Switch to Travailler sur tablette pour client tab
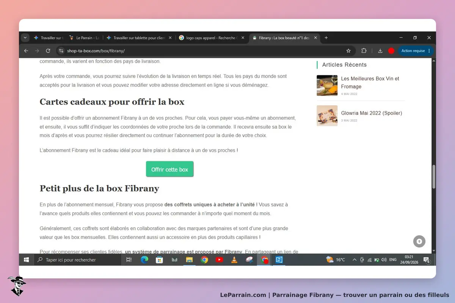Image resolution: width=455 pixels, height=303 pixels. coord(139,38)
